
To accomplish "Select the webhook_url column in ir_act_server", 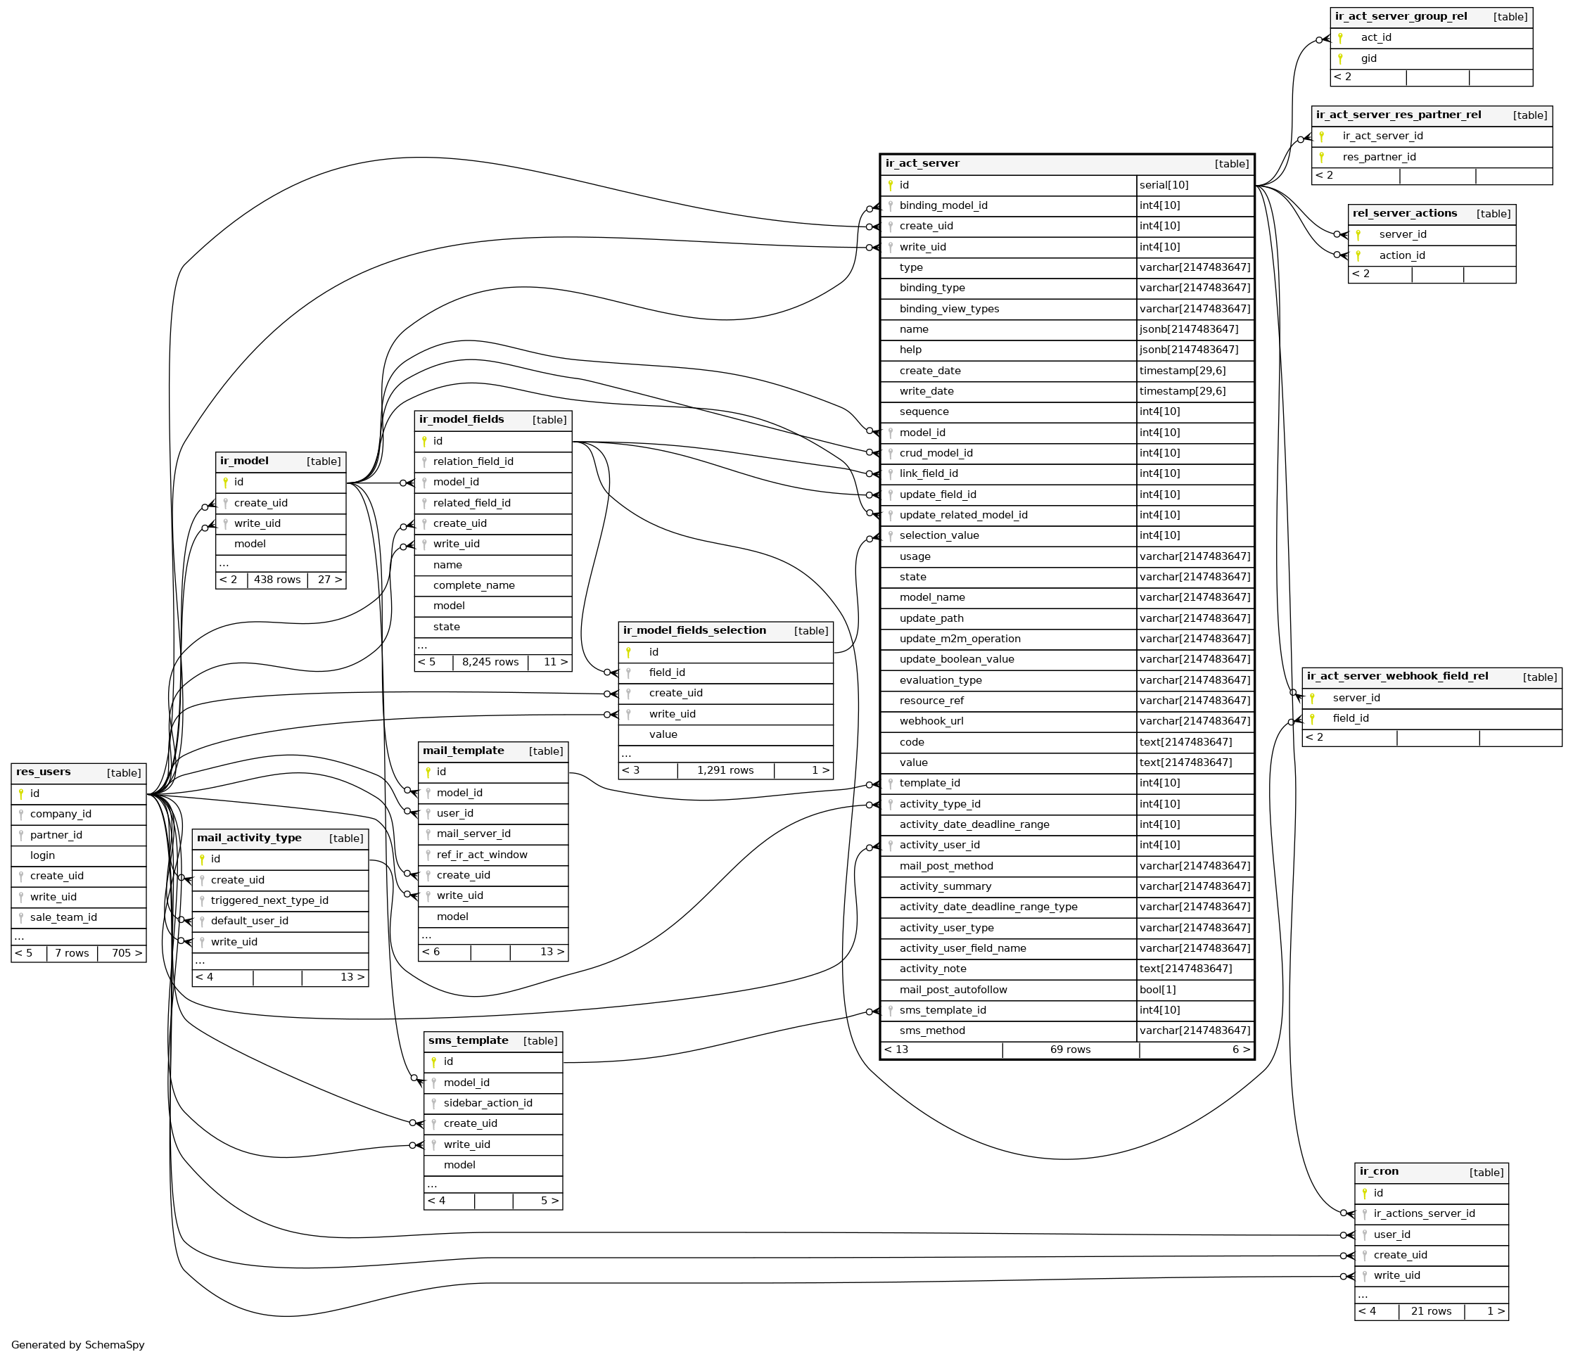I will click(931, 721).
